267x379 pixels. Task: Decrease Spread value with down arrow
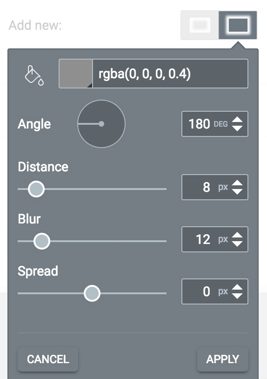click(x=237, y=296)
